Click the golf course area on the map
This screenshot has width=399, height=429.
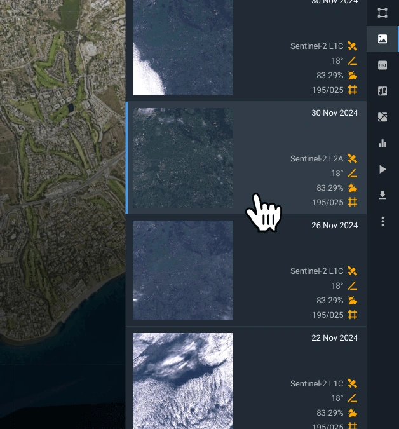[51, 70]
